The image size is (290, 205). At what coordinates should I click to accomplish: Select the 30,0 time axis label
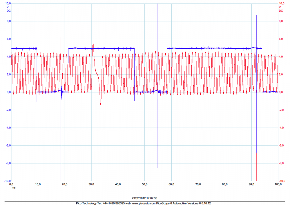coord(91,184)
